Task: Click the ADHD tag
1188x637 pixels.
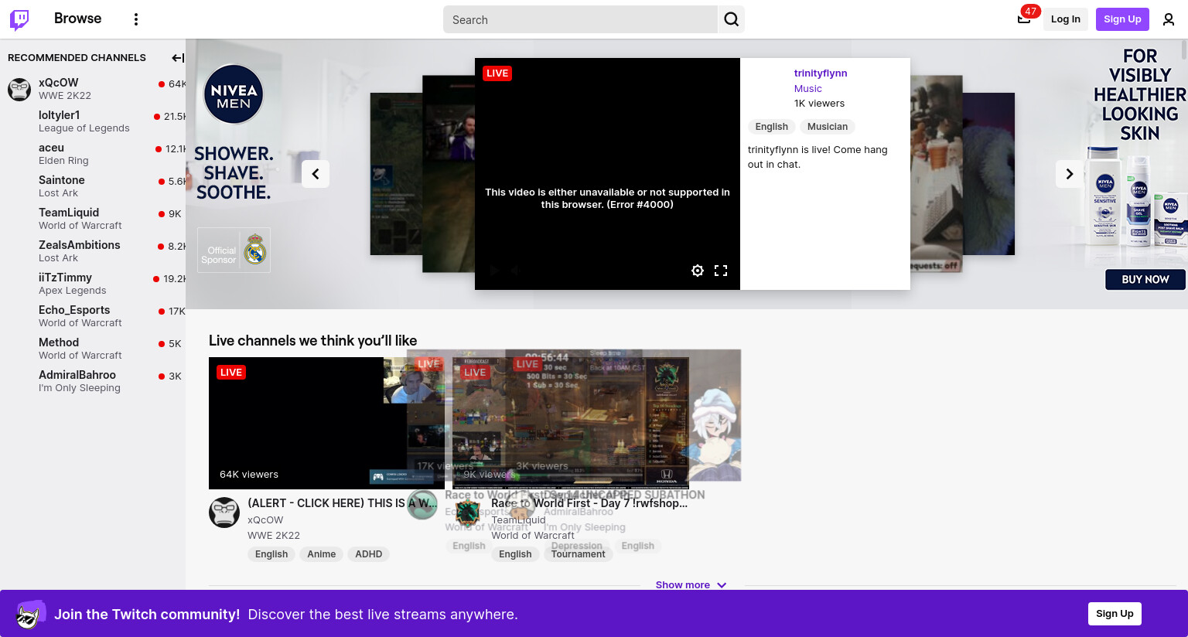Action: pyautogui.click(x=369, y=554)
